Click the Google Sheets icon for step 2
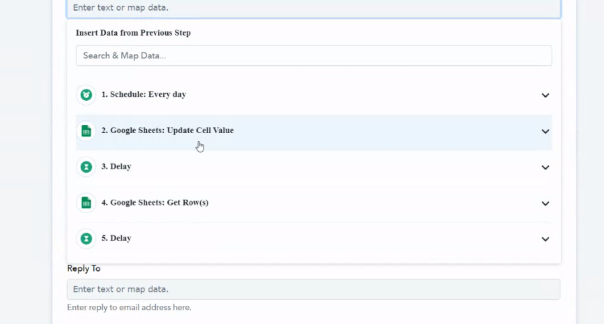 (86, 131)
